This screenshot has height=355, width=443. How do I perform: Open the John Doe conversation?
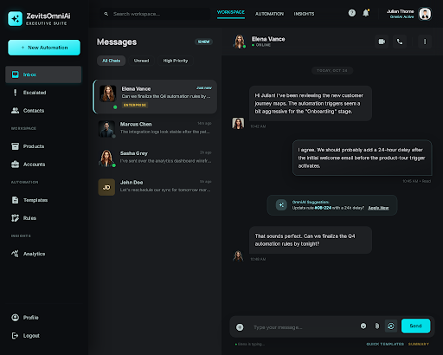point(155,187)
